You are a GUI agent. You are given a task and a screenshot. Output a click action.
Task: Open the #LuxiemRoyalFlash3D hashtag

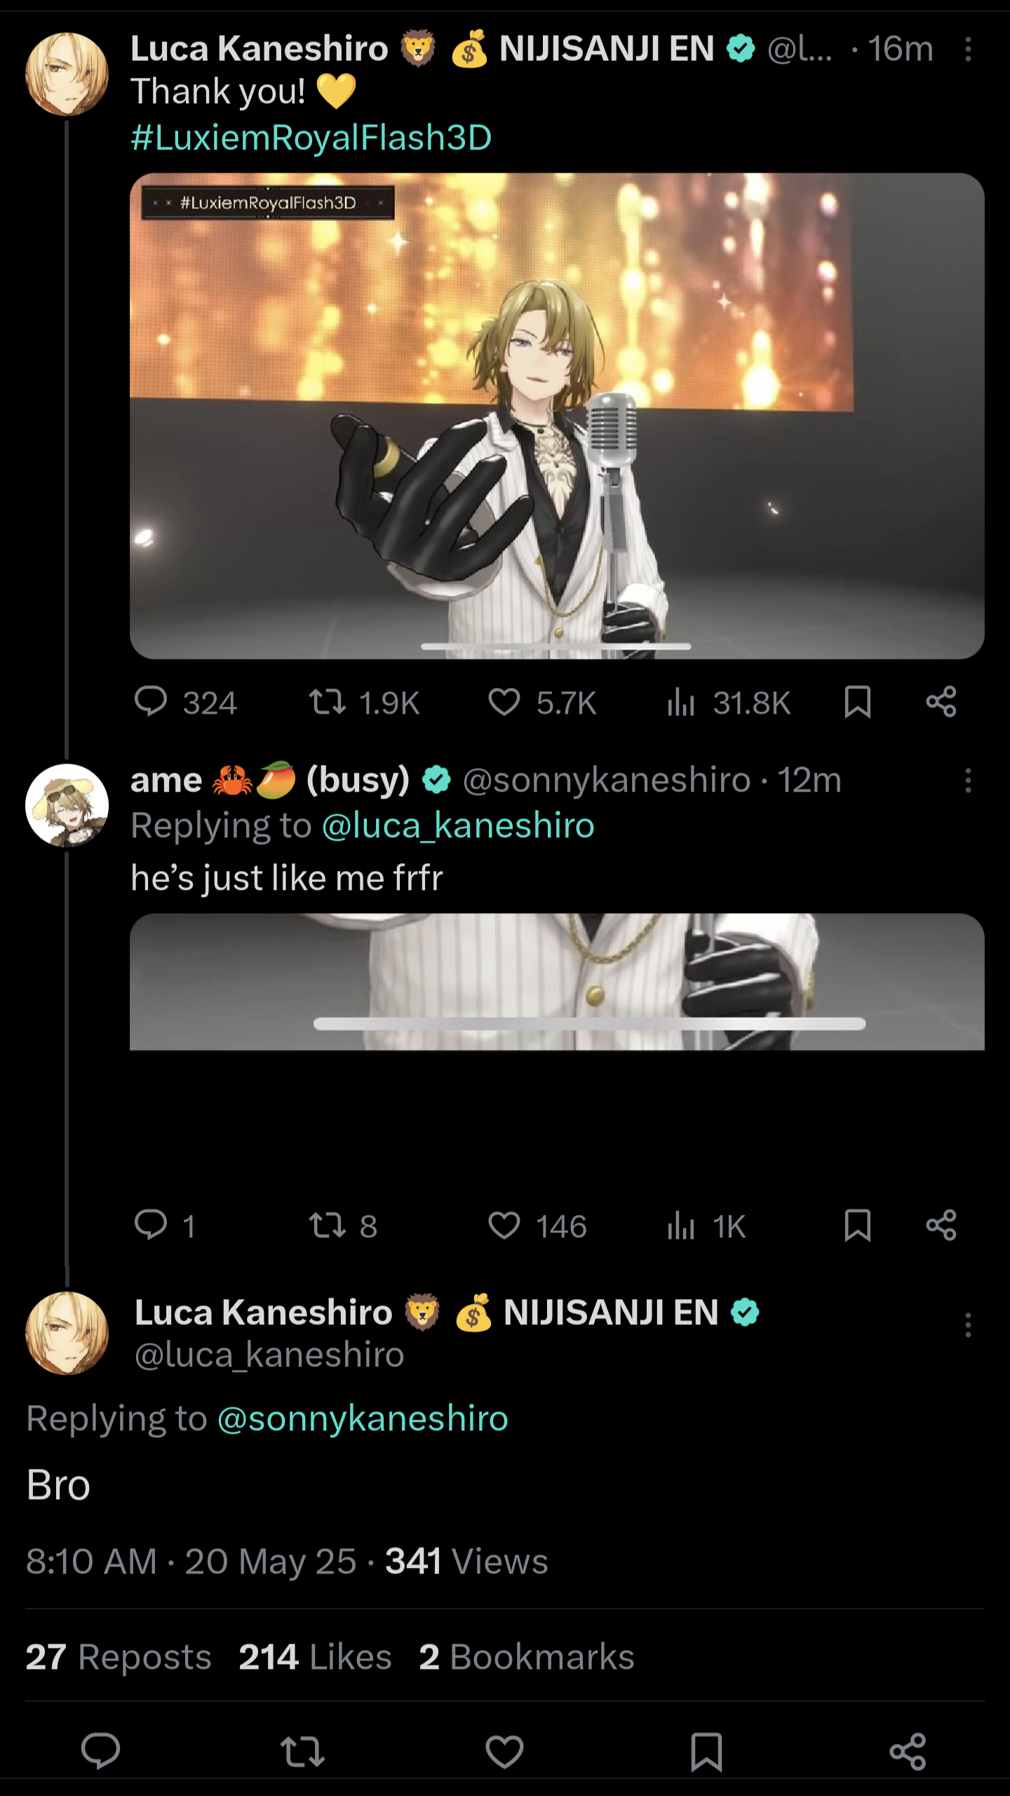coord(311,137)
